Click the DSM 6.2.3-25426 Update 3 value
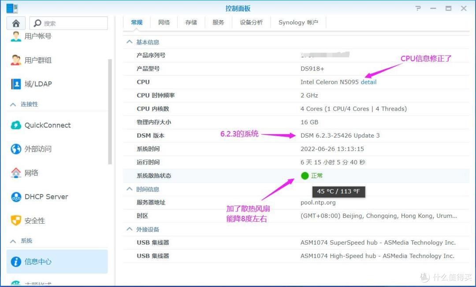This screenshot has width=476, height=287. click(340, 135)
